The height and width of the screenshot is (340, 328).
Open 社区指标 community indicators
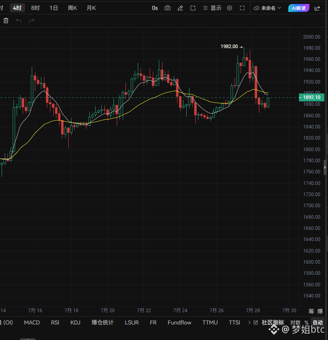pyautogui.click(x=272, y=323)
